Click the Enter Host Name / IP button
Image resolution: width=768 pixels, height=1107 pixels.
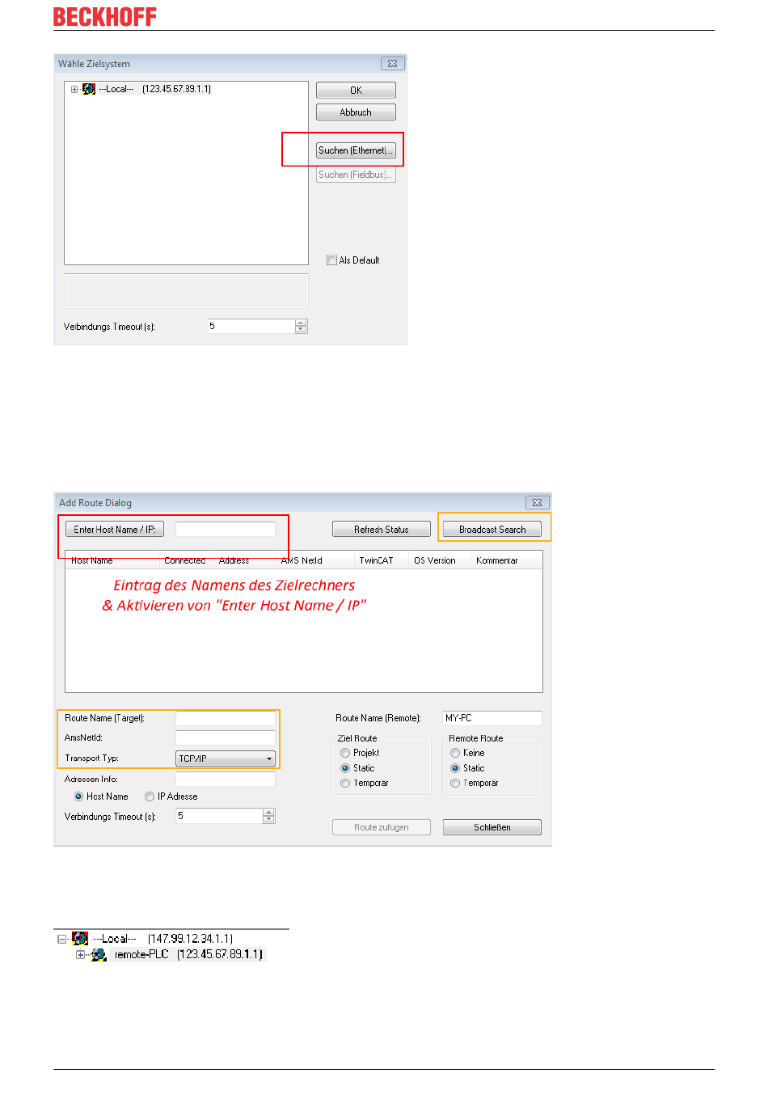tap(115, 530)
